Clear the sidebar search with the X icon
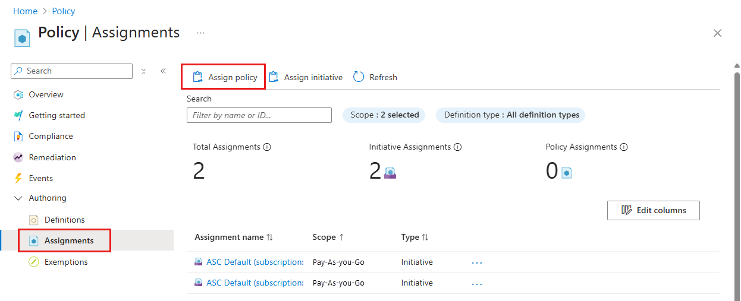The width and height of the screenshot is (741, 301). pos(143,71)
